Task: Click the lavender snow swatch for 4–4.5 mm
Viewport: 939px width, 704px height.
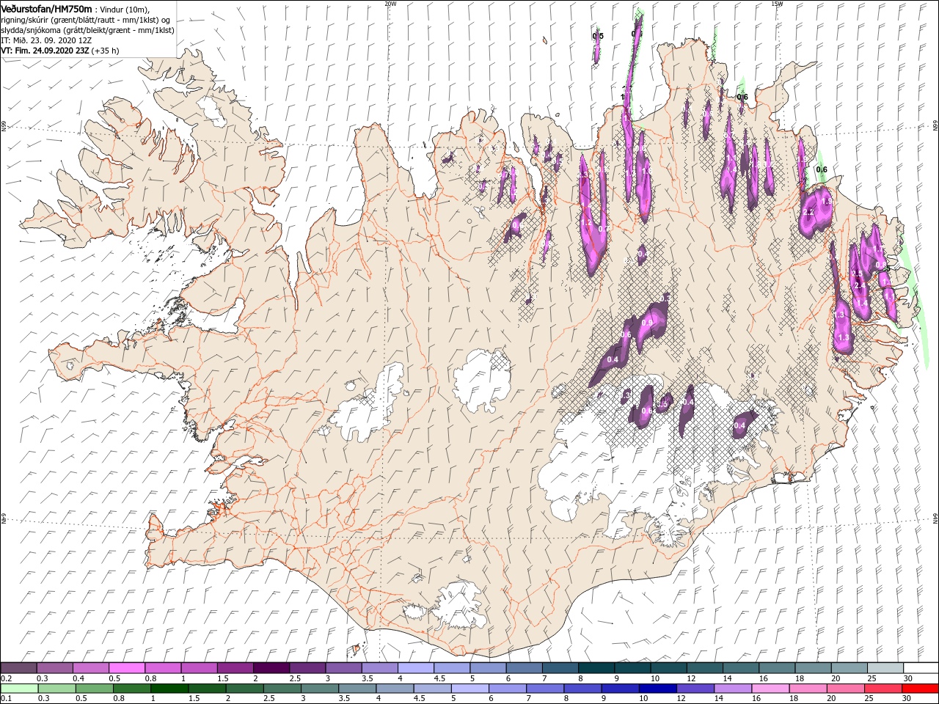Action: [x=416, y=667]
